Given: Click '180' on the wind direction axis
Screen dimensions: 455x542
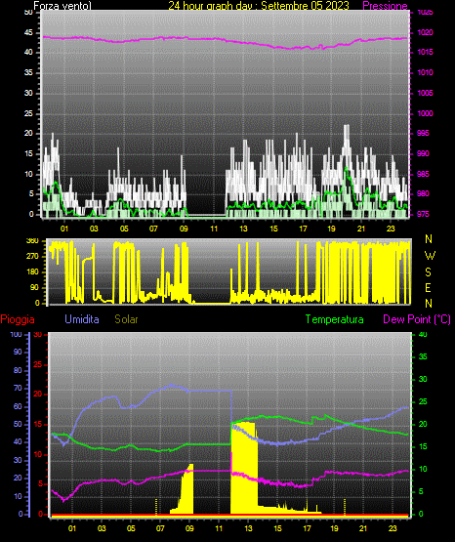Looking at the screenshot, I should (32, 272).
